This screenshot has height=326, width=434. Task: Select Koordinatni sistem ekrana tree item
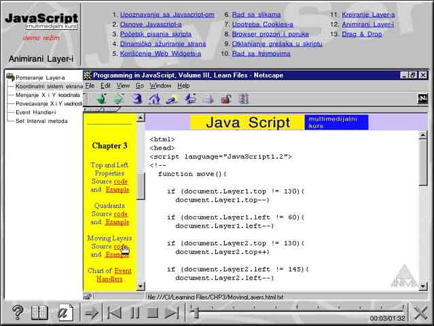coord(49,86)
